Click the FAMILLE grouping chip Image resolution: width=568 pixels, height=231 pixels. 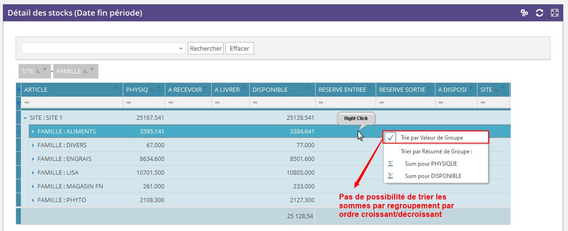[x=69, y=71]
